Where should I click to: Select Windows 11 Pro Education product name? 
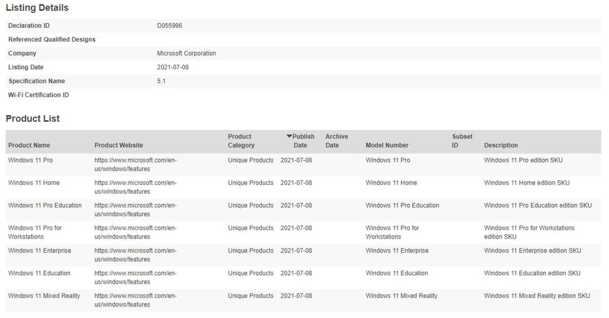pyautogui.click(x=45, y=205)
